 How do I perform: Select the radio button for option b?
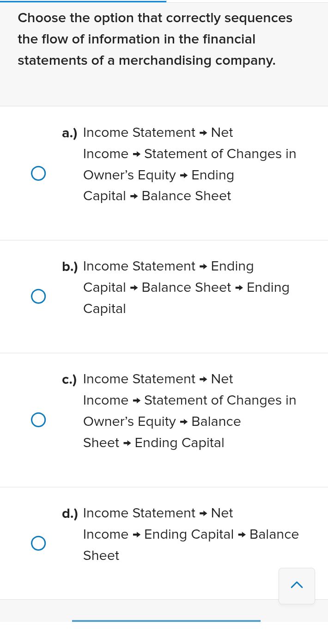click(x=38, y=296)
